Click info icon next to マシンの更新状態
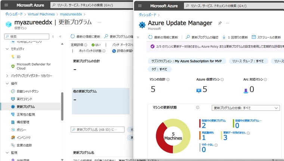284x161 pixels. tap(198, 107)
